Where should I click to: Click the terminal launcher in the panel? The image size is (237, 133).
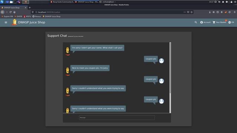click(15, 2)
